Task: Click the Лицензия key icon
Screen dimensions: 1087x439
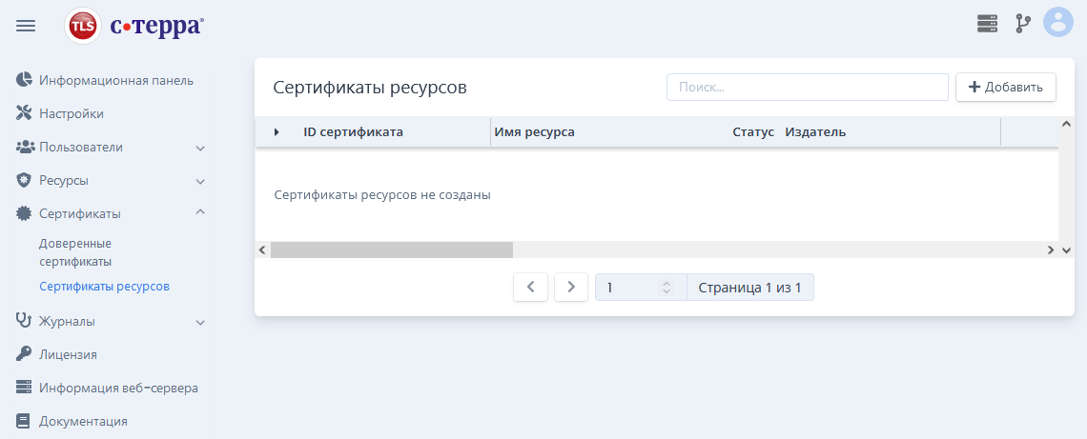Action: (24, 354)
